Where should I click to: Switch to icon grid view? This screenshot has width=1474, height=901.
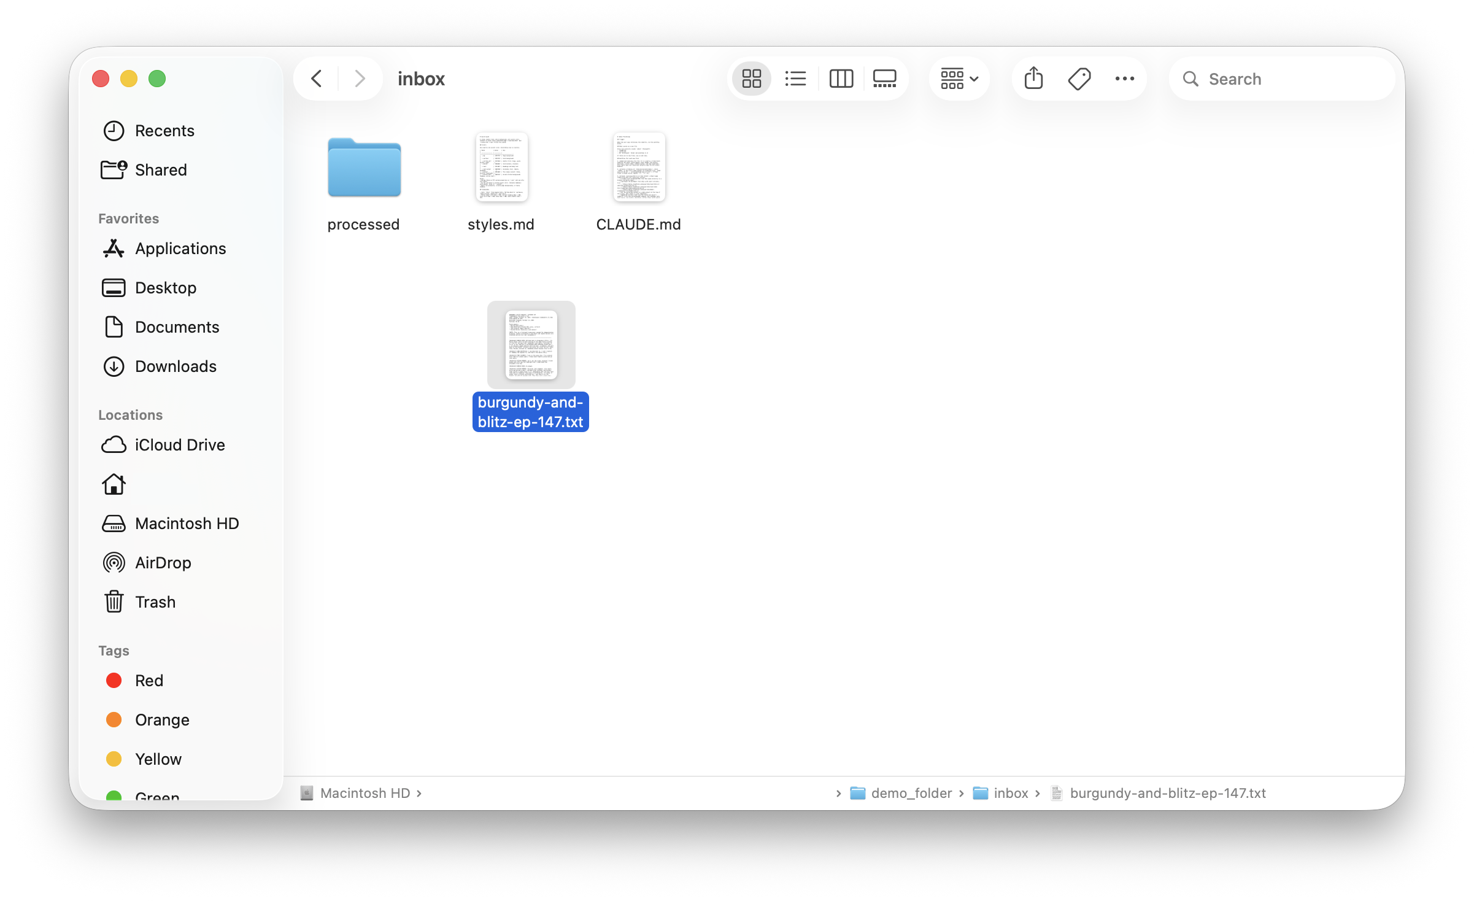[x=752, y=79]
